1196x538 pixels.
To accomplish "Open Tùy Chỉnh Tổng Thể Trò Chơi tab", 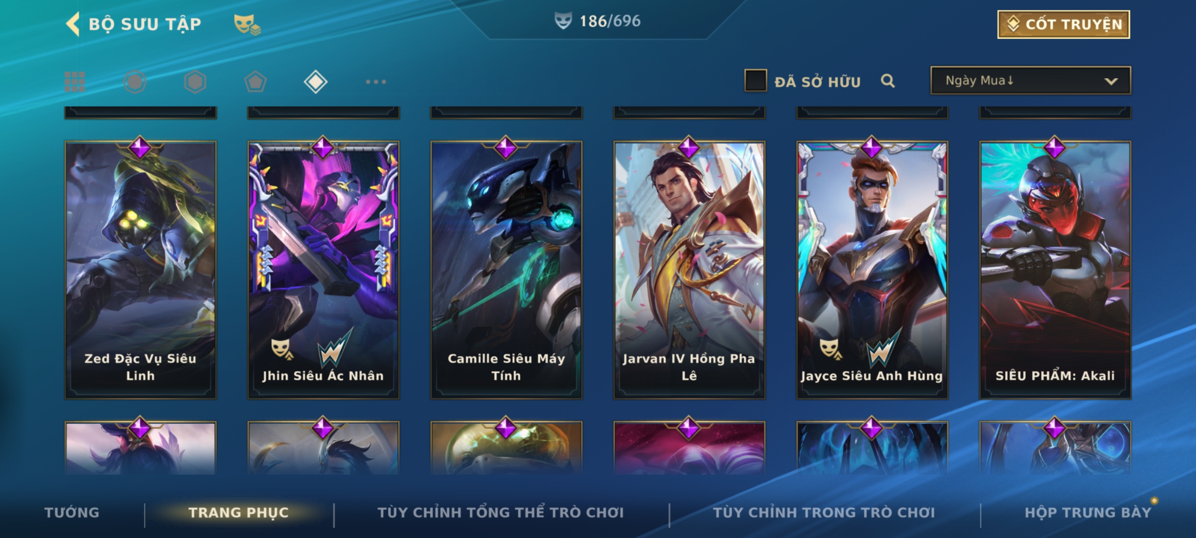I will [x=500, y=513].
